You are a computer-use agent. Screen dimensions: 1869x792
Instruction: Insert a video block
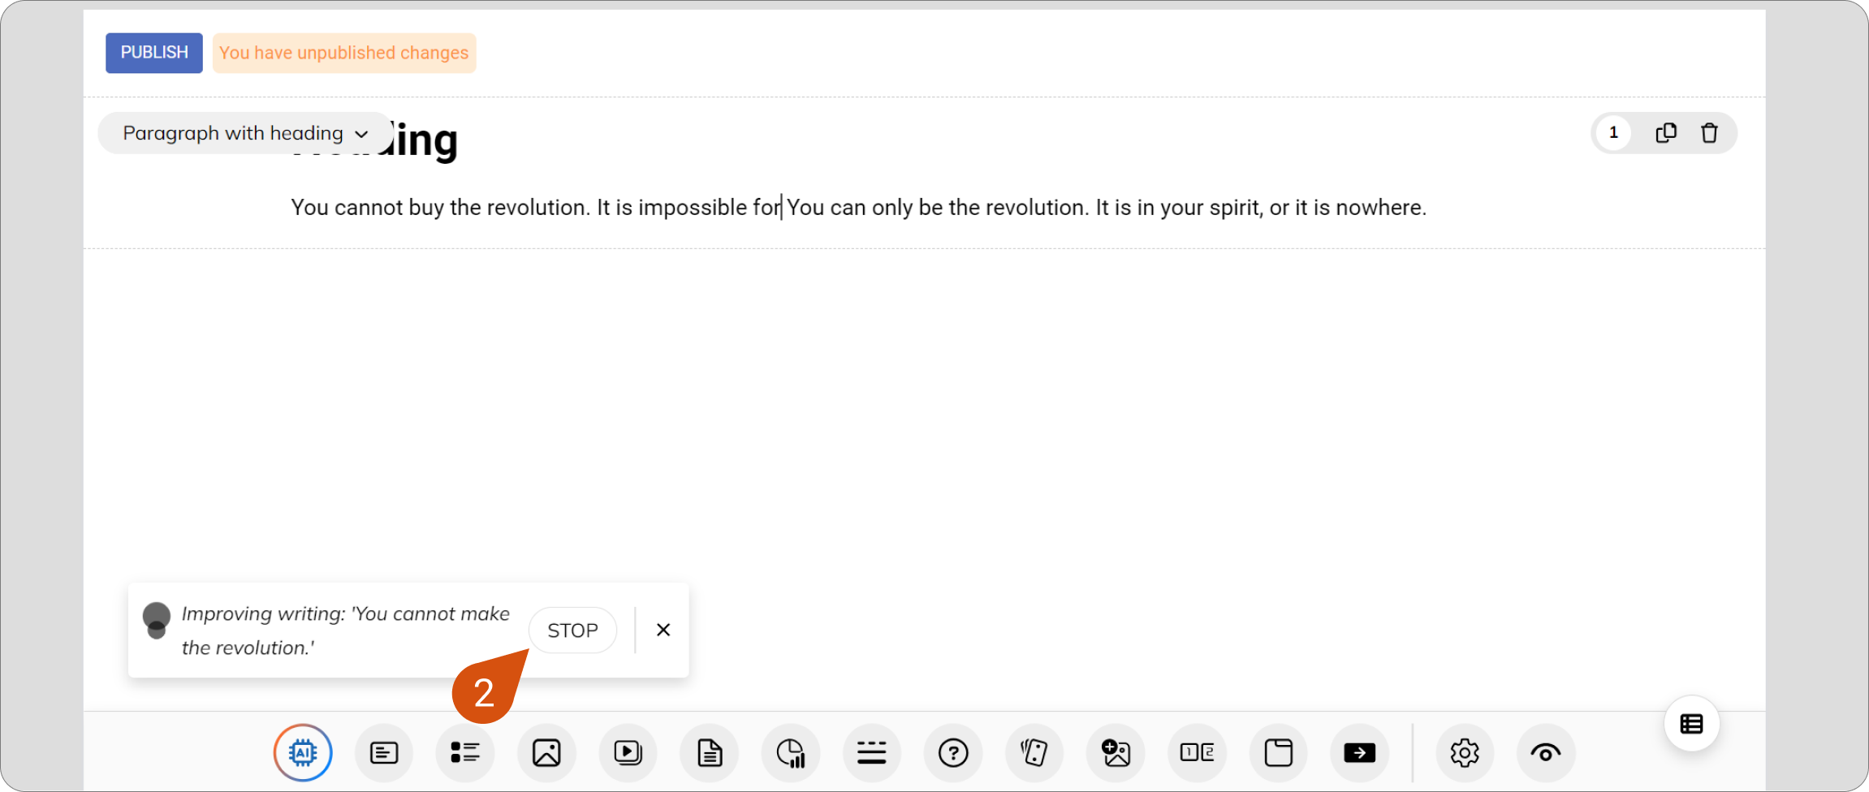628,753
